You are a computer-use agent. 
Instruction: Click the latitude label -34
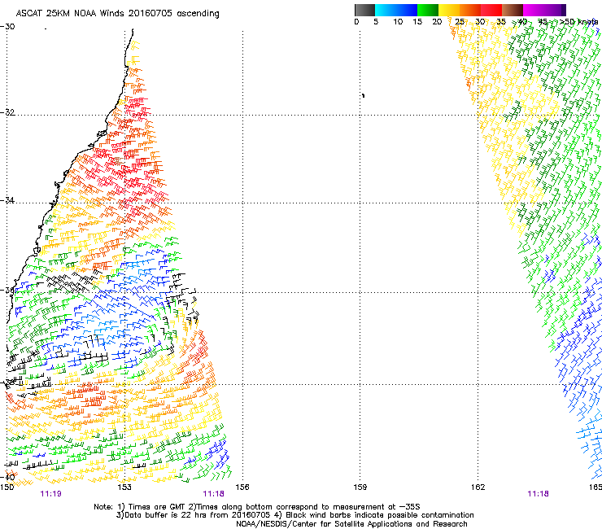click(7, 200)
